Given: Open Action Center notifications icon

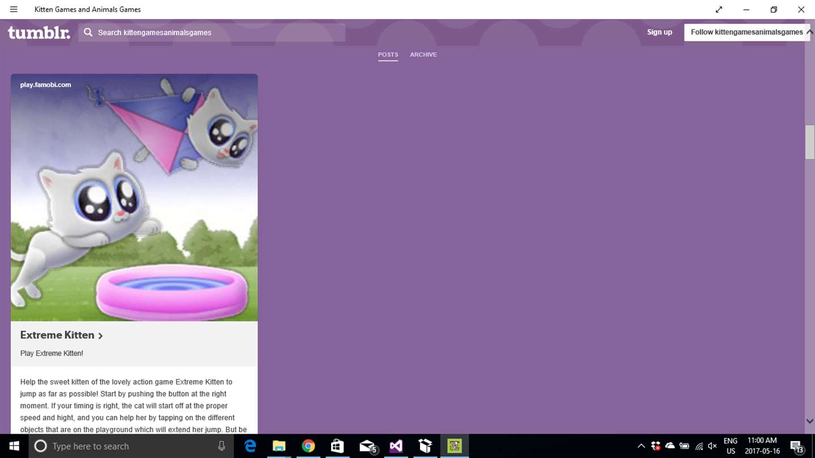Looking at the screenshot, I should click(797, 446).
